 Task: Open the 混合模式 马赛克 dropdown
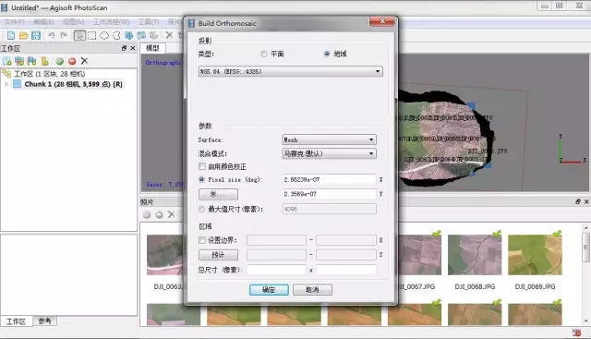coord(329,153)
